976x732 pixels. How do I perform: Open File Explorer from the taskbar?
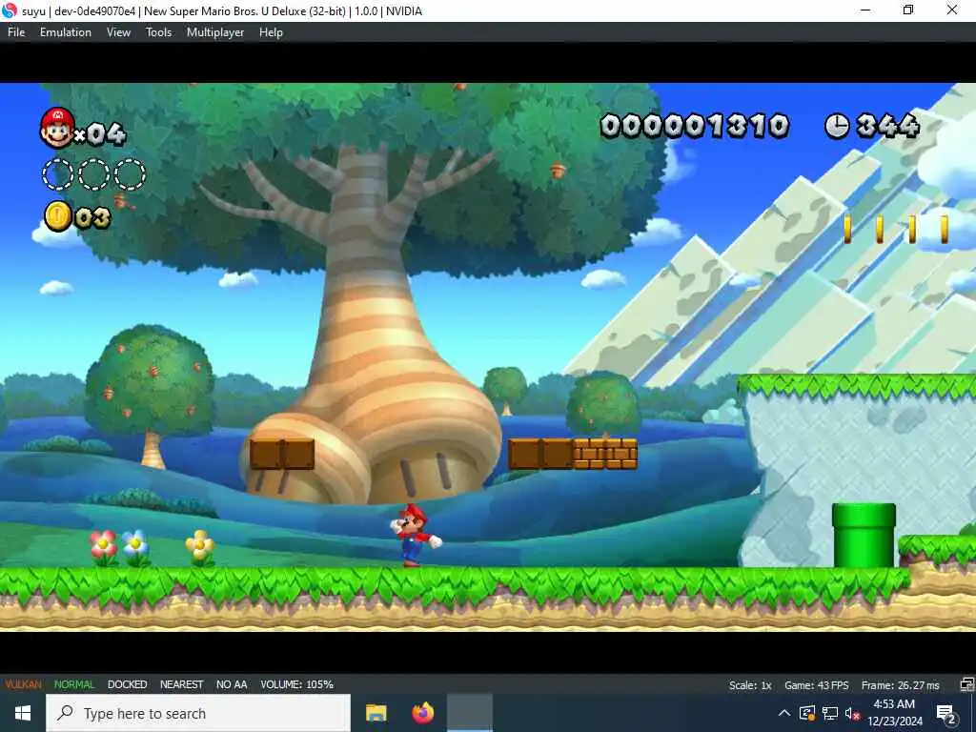click(376, 713)
